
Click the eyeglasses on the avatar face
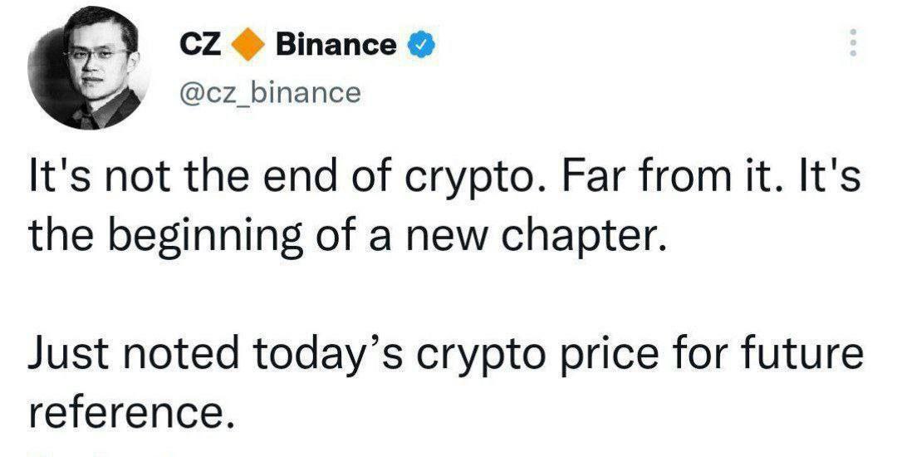pyautogui.click(x=97, y=56)
